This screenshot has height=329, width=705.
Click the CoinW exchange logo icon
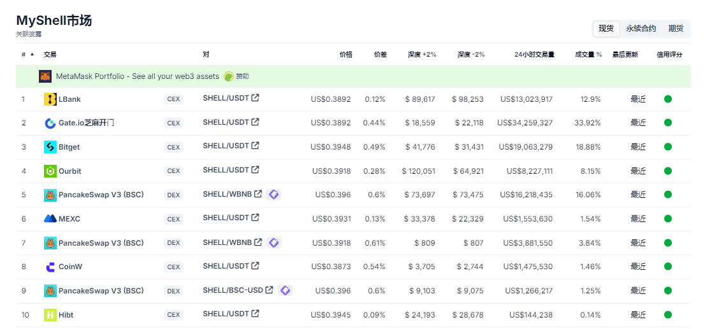click(50, 267)
